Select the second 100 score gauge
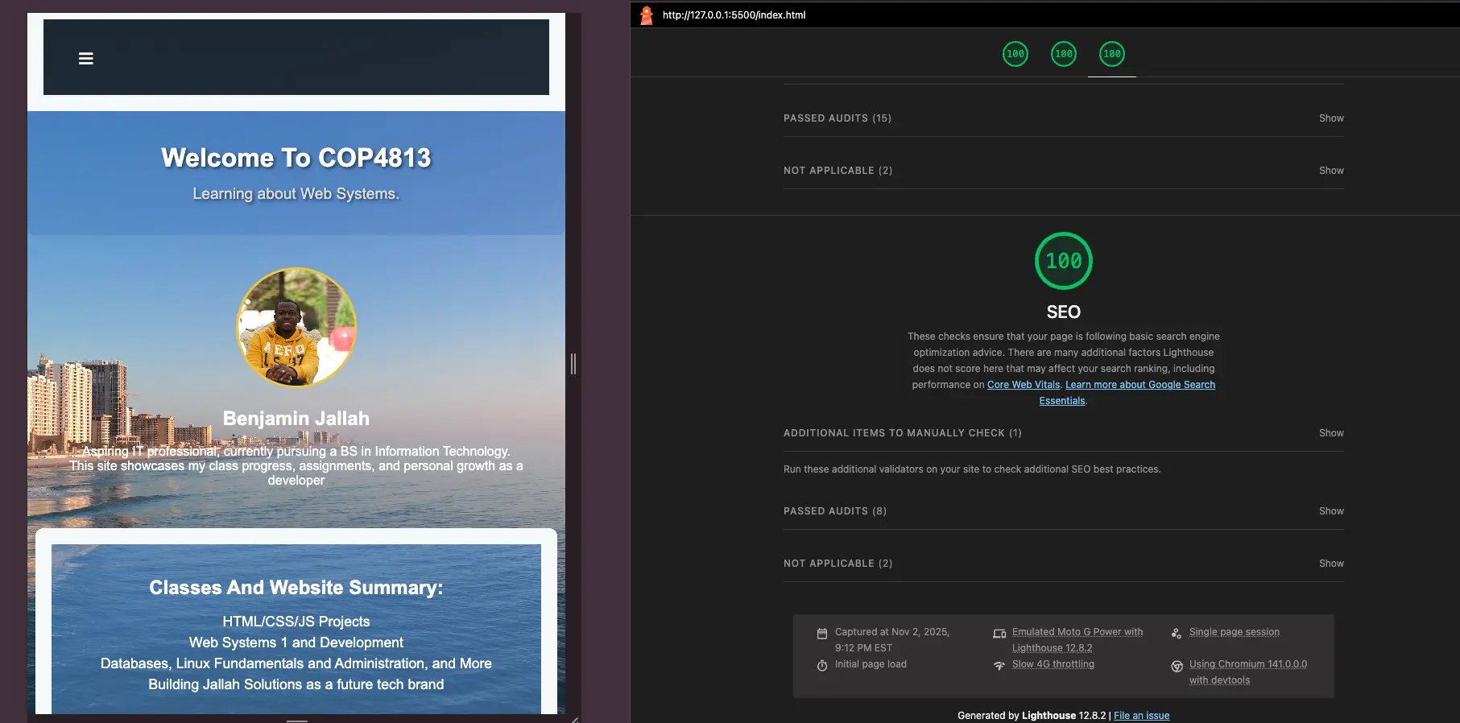Image resolution: width=1460 pixels, height=723 pixels. (x=1064, y=54)
